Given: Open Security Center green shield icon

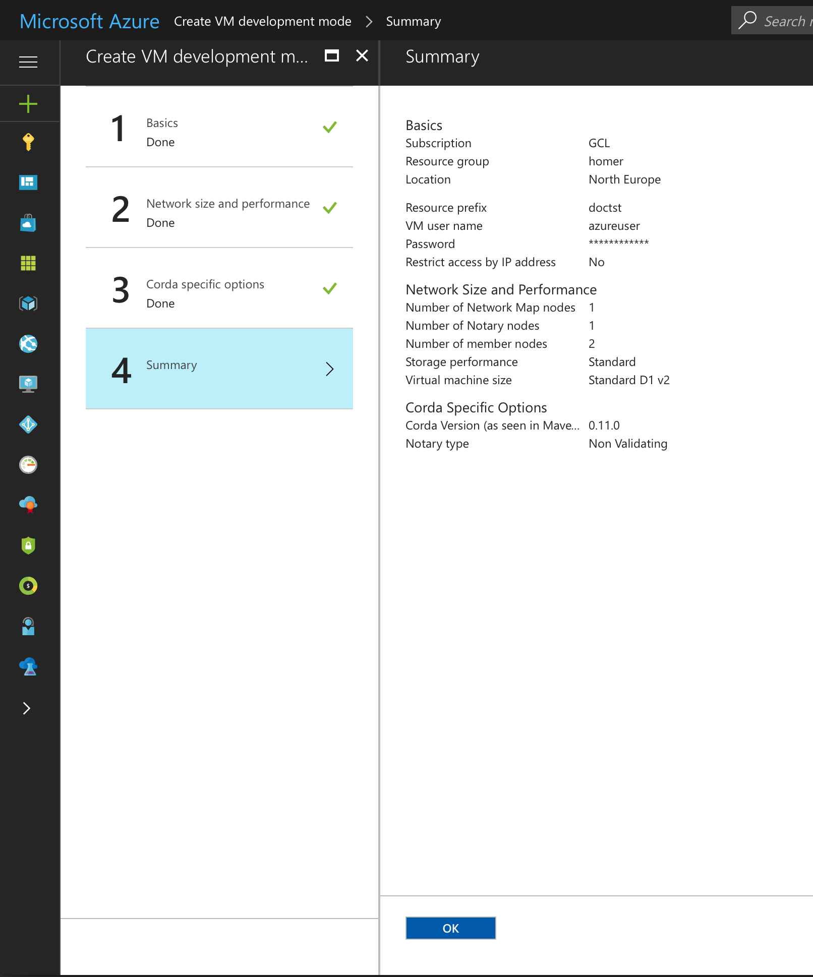Looking at the screenshot, I should click(x=28, y=545).
